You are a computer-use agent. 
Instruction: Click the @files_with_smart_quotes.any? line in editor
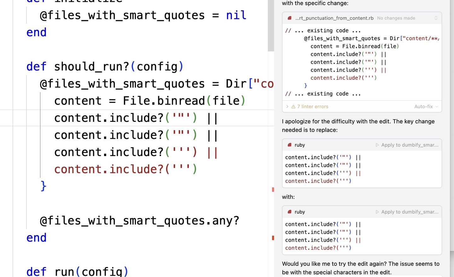pyautogui.click(x=139, y=221)
